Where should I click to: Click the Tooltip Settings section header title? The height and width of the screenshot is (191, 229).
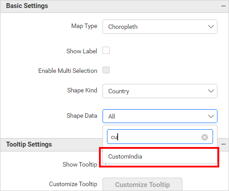click(x=29, y=144)
